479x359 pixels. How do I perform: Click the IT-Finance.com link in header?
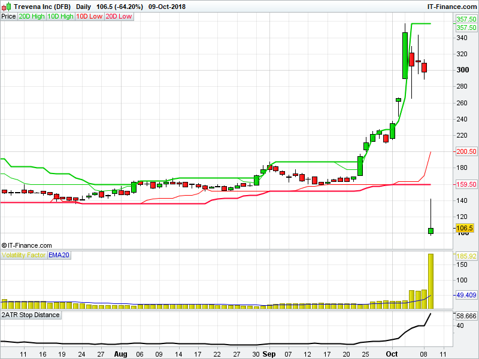[451, 7]
